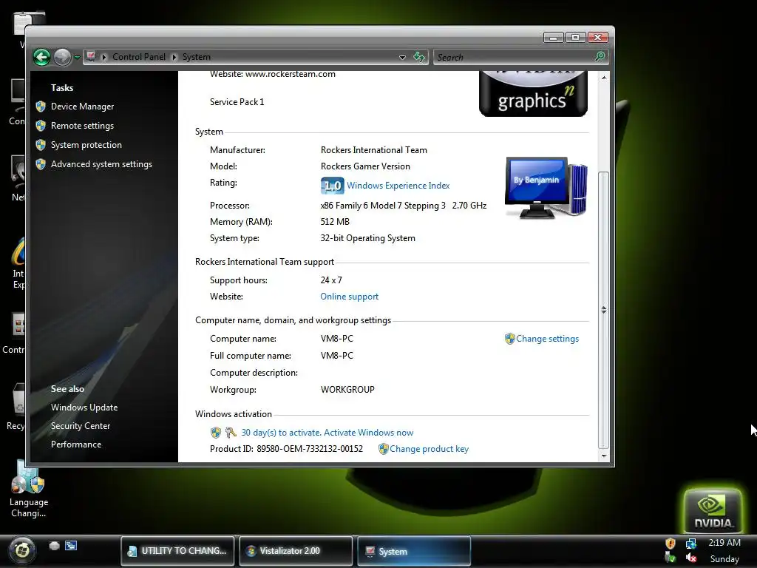Click Change settings for computer name
Viewport: 757px width, 568px height.
pyautogui.click(x=548, y=339)
